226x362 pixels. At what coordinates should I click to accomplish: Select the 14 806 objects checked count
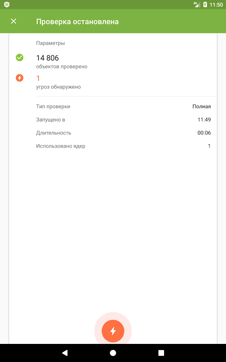(47, 58)
